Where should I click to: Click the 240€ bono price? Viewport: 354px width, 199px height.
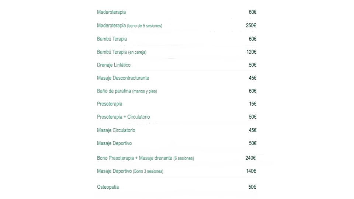[250, 158]
